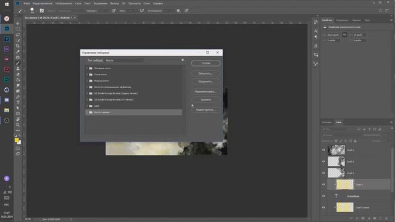This screenshot has height=222, width=395.
Task: Hide the Слой 2 layer
Action: point(323,162)
